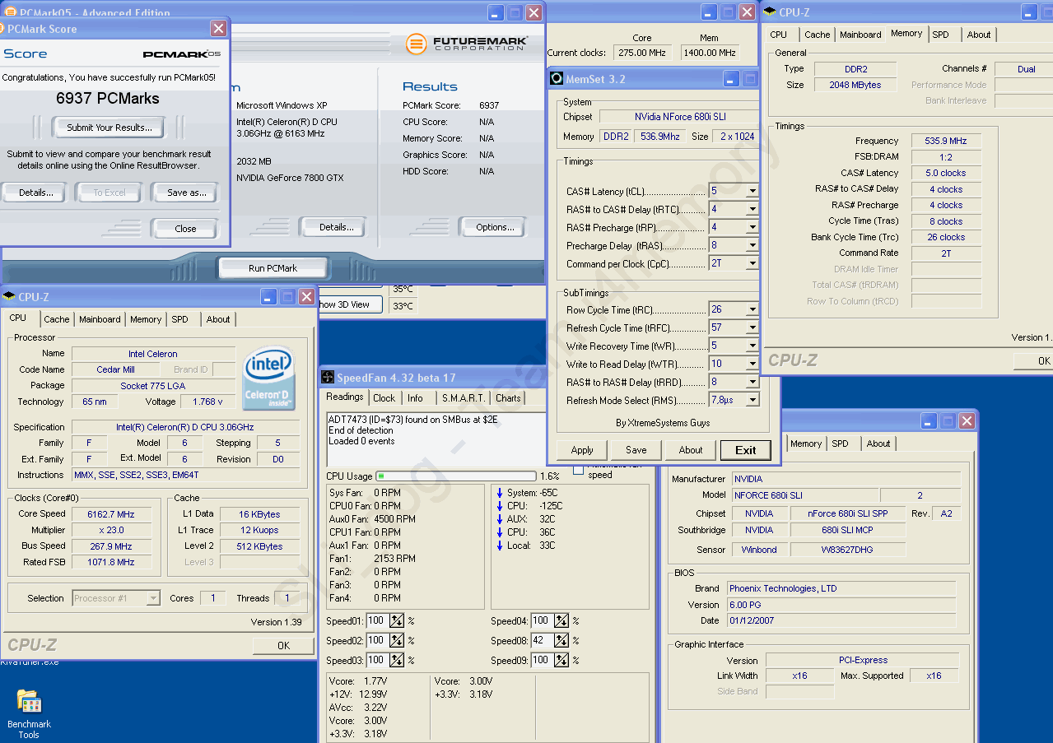Click the Submit Your Results button
The image size is (1053, 743).
109,128
